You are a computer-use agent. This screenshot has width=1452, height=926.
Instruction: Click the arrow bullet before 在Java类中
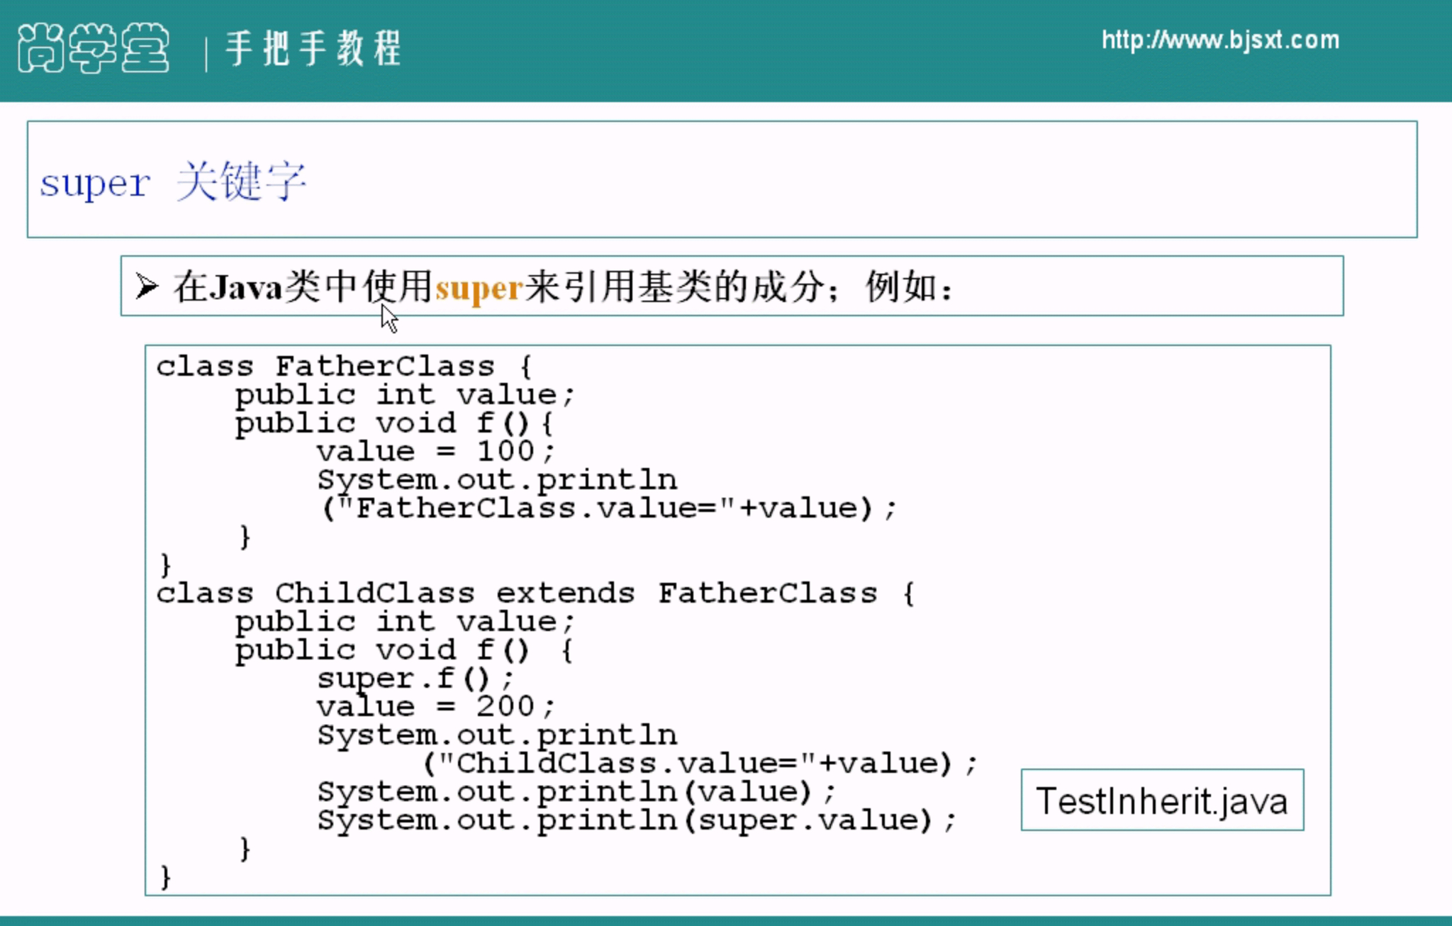pos(147,286)
